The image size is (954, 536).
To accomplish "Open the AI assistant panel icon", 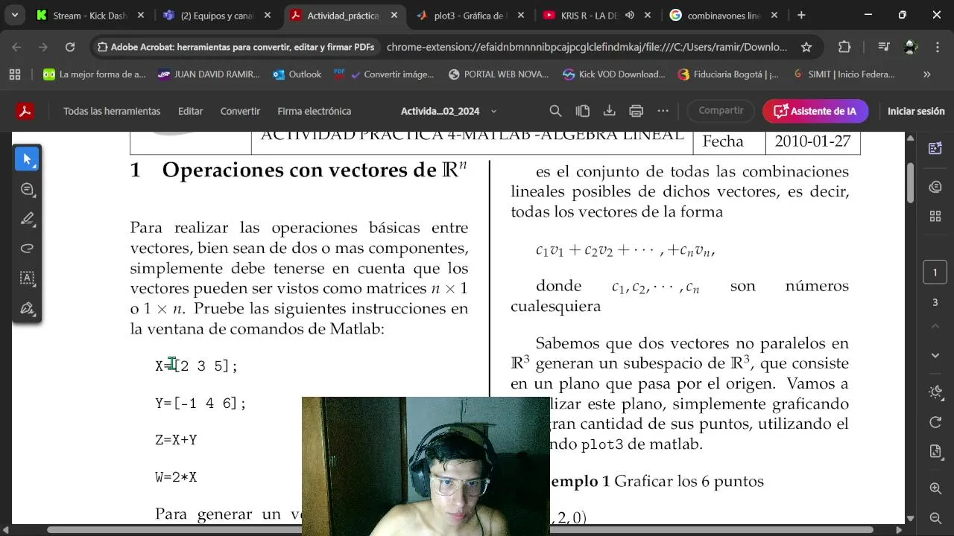I will [935, 148].
